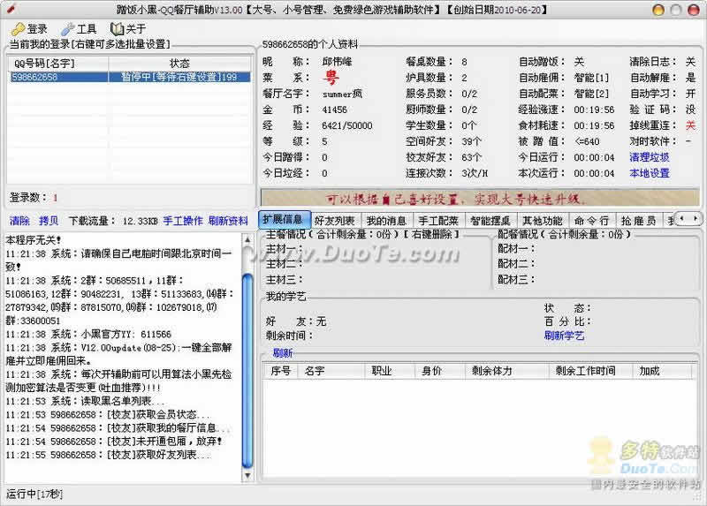Click the book icon beside 关于
The height and width of the screenshot is (506, 707).
coord(117,29)
